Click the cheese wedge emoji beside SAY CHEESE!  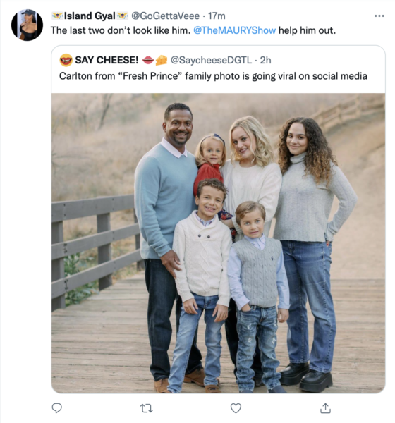162,60
